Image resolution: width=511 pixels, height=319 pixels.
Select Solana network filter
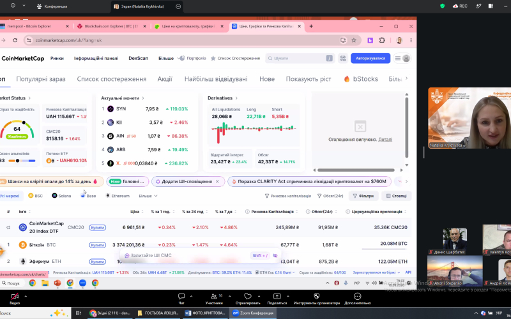coord(61,196)
